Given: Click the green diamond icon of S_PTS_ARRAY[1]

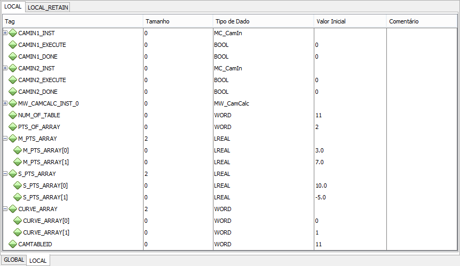Looking at the screenshot, I should [18, 197].
